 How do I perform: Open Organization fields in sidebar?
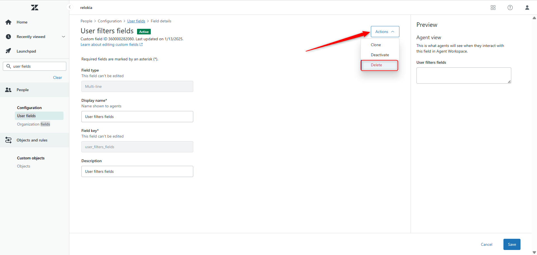click(33, 124)
